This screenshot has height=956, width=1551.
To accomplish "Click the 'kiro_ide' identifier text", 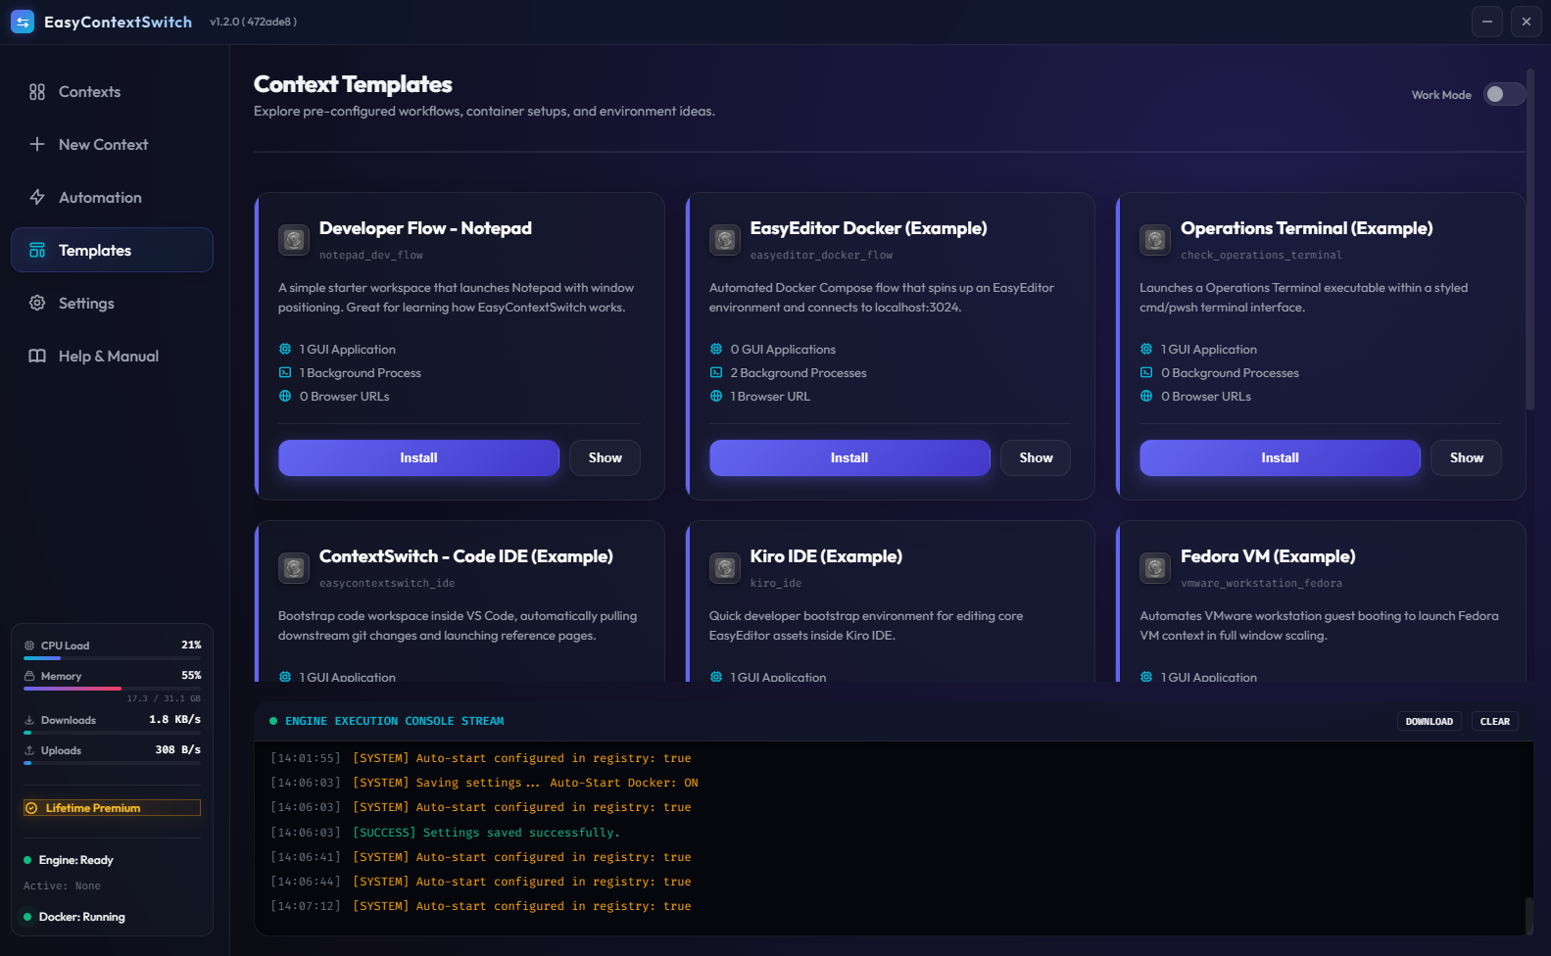I will point(776,584).
